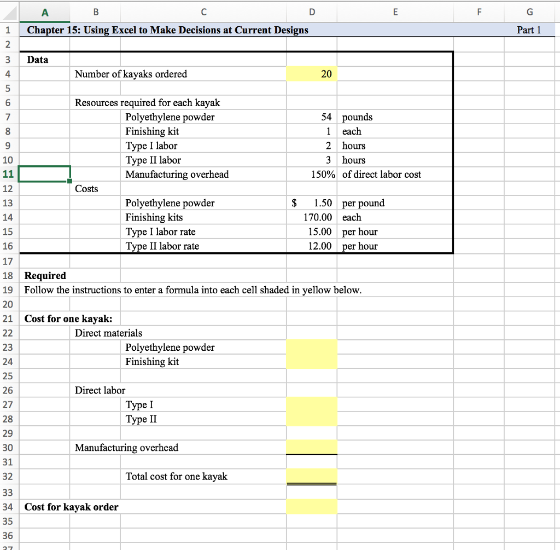560x550 pixels.
Task: Select row 34 header
Action: (8, 507)
